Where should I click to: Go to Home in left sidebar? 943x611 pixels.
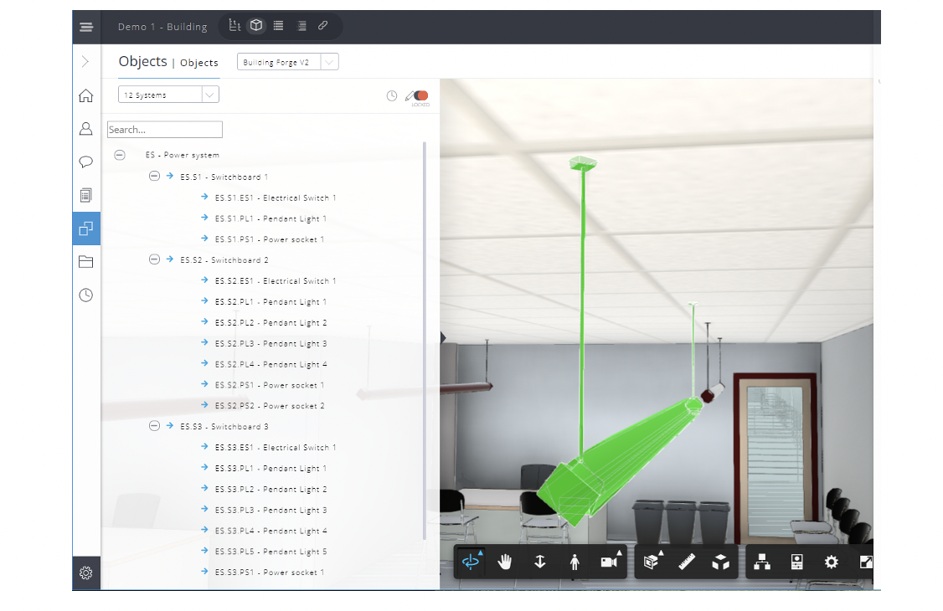(x=85, y=95)
